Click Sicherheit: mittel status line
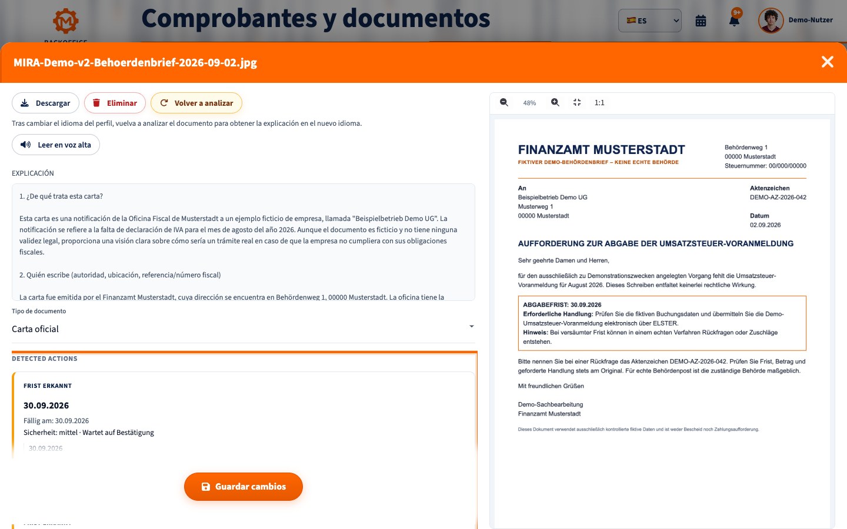This screenshot has height=529, width=847. (x=89, y=433)
